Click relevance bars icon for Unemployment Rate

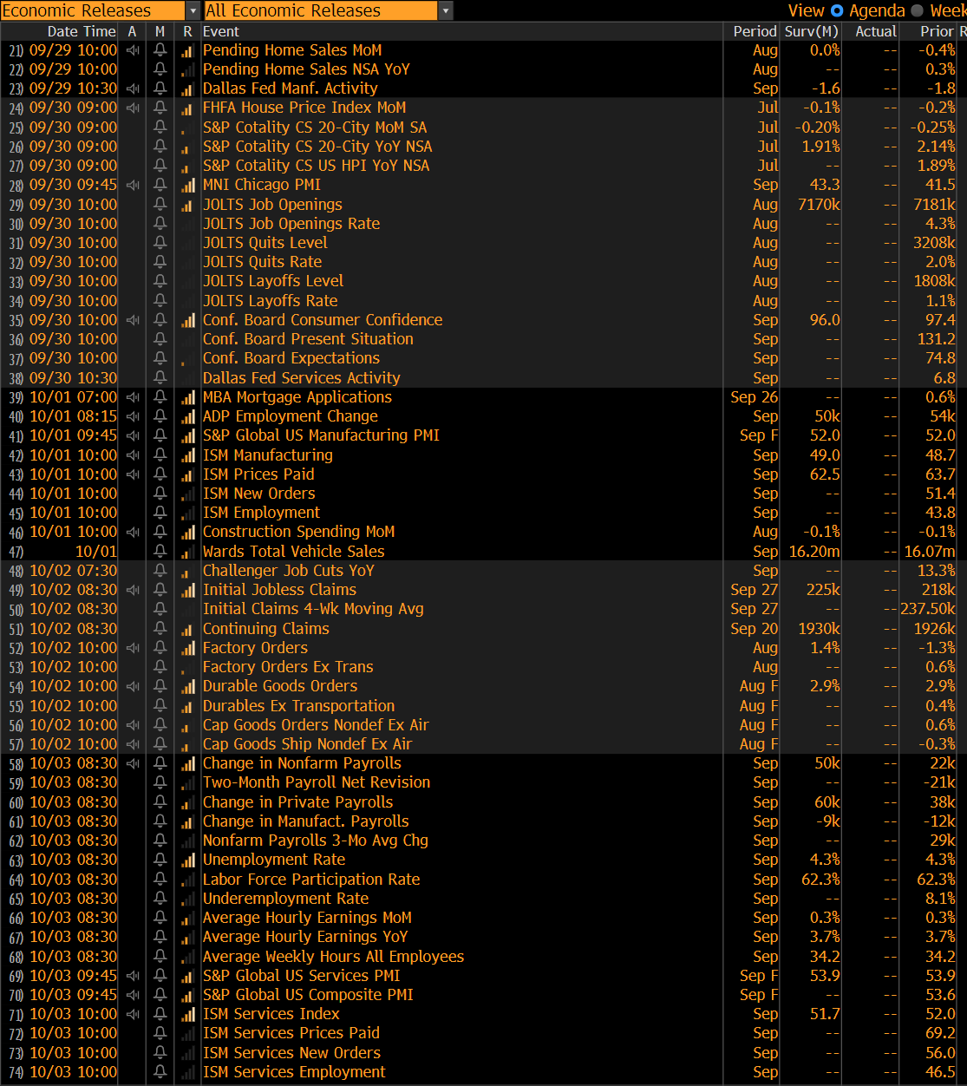187,860
